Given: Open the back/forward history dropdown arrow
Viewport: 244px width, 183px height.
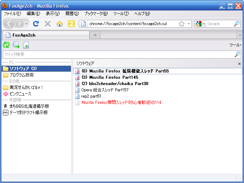Looking at the screenshot, I should click(26, 24).
